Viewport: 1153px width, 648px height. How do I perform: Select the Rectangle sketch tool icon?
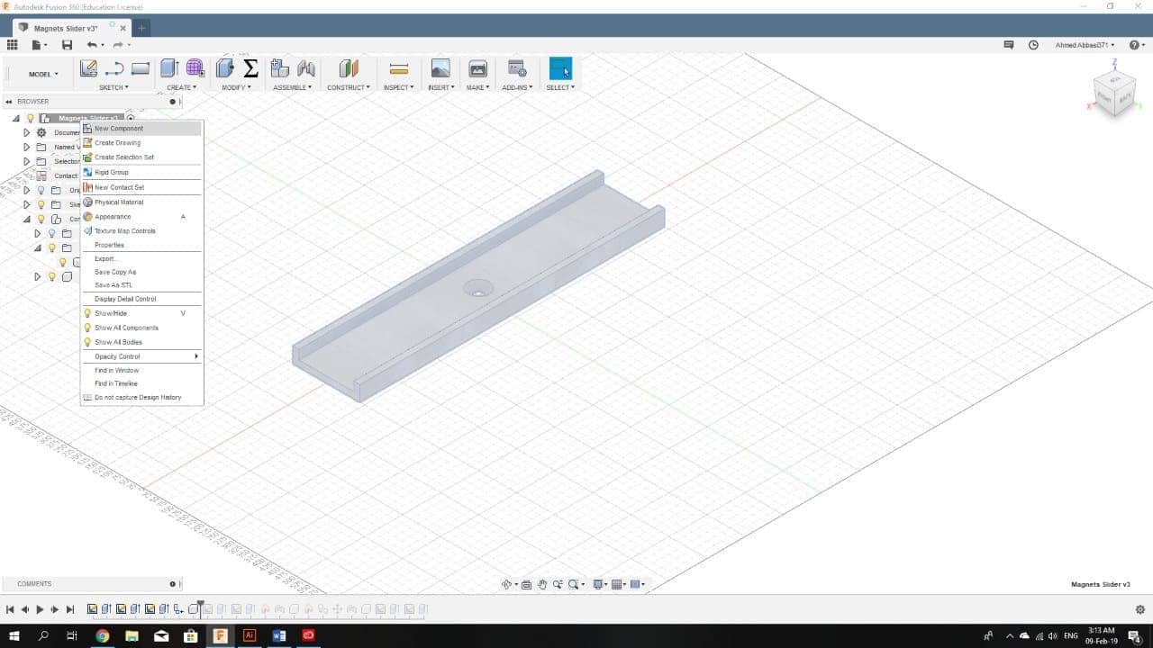coord(140,68)
